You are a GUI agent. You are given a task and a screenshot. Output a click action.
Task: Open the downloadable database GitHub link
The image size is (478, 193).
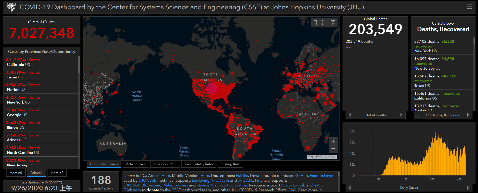pos(302,176)
